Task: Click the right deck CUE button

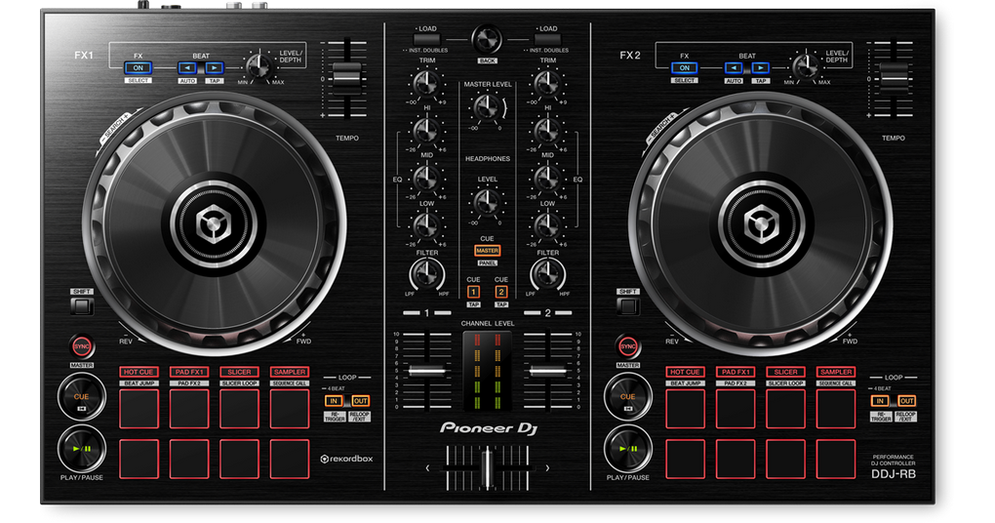Action: tap(627, 397)
